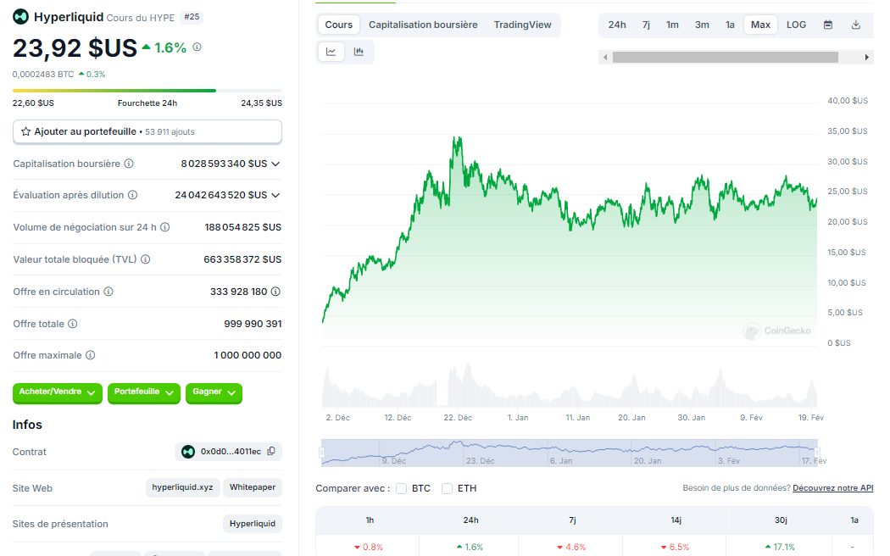Select the Max time range
The width and height of the screenshot is (890, 556).
coord(760,25)
